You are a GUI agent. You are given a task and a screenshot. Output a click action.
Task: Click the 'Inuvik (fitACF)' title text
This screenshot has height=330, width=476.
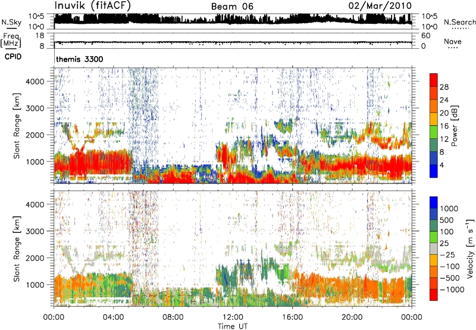pos(92,6)
